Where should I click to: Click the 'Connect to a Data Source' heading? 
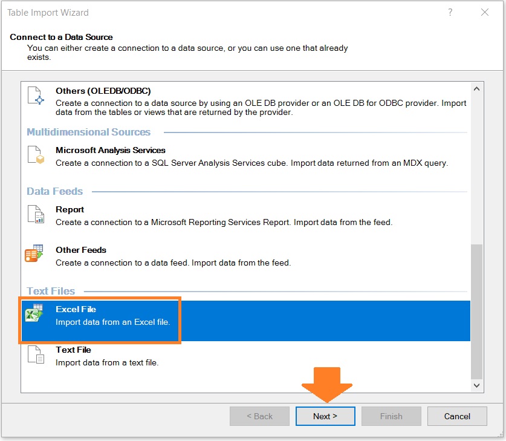[61, 37]
